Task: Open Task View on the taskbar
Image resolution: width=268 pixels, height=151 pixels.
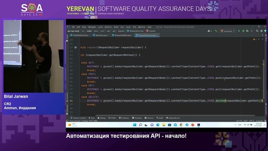Action: click(x=146, y=125)
